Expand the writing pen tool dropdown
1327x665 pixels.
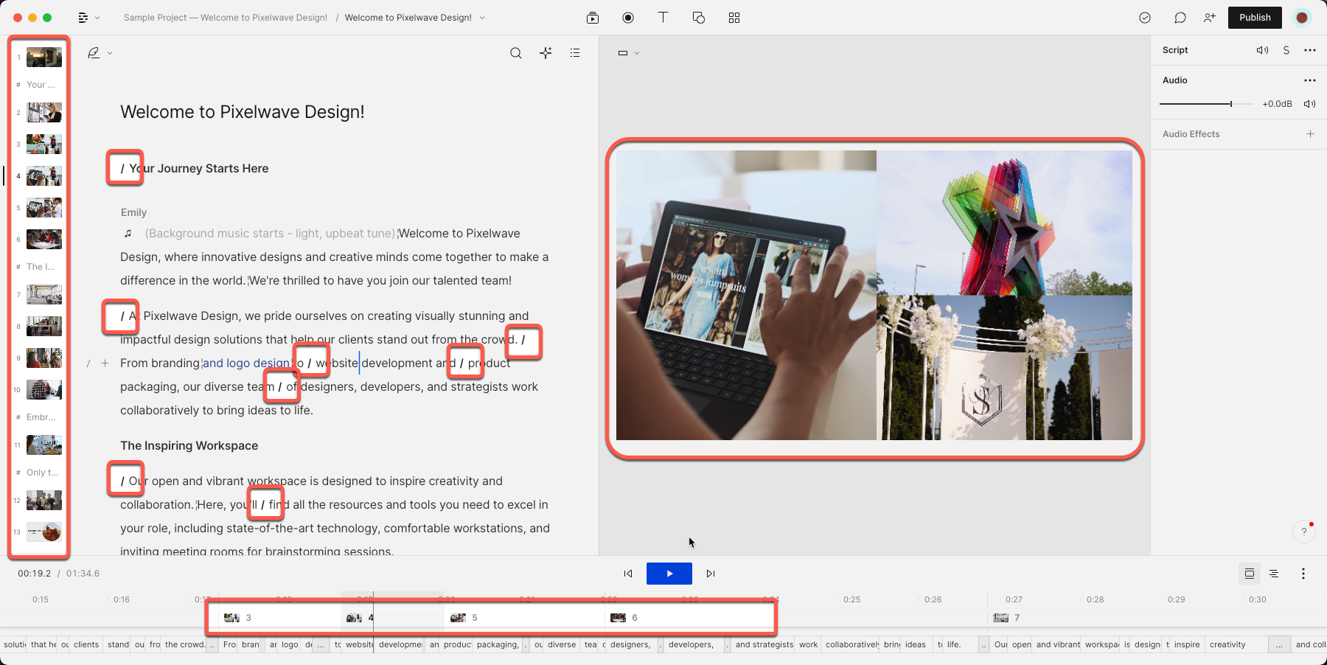pos(100,53)
